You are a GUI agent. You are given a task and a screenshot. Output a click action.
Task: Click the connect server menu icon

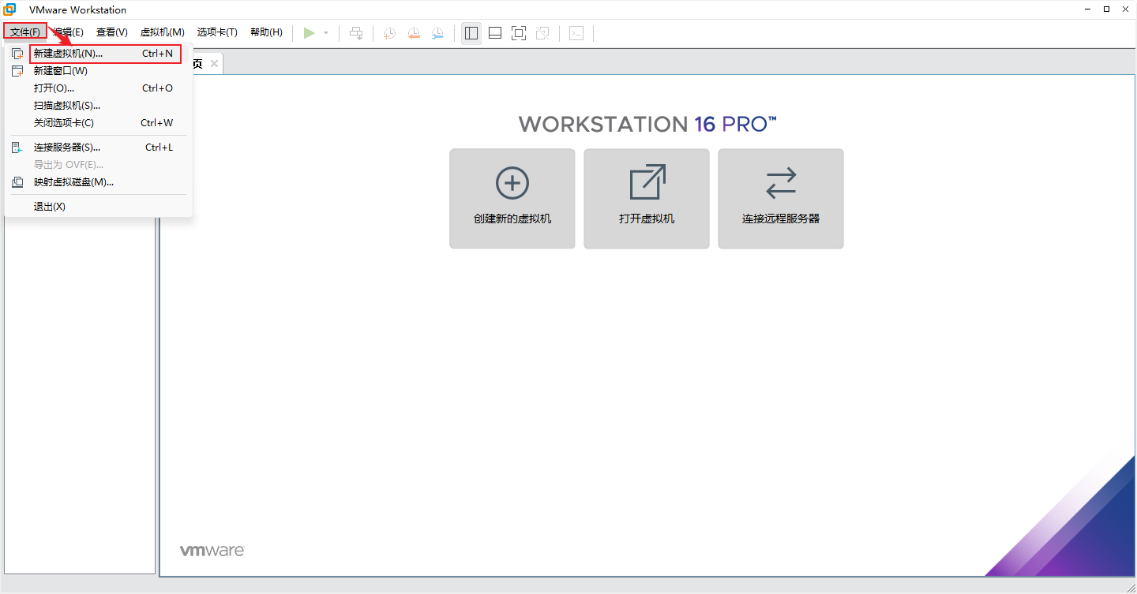17,148
